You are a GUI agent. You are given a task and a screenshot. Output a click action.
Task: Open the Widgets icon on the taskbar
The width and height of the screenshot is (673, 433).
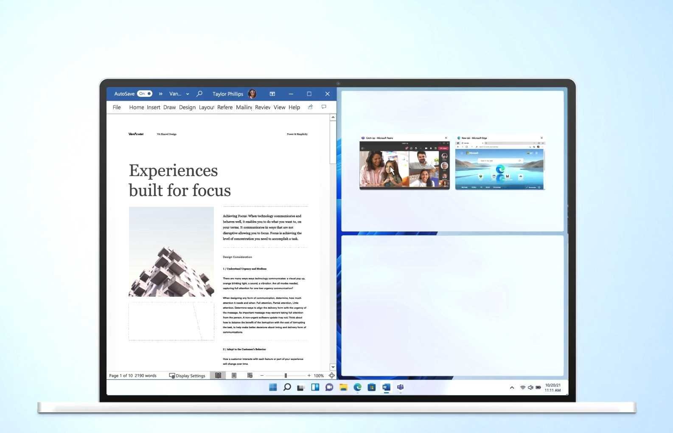(315, 387)
